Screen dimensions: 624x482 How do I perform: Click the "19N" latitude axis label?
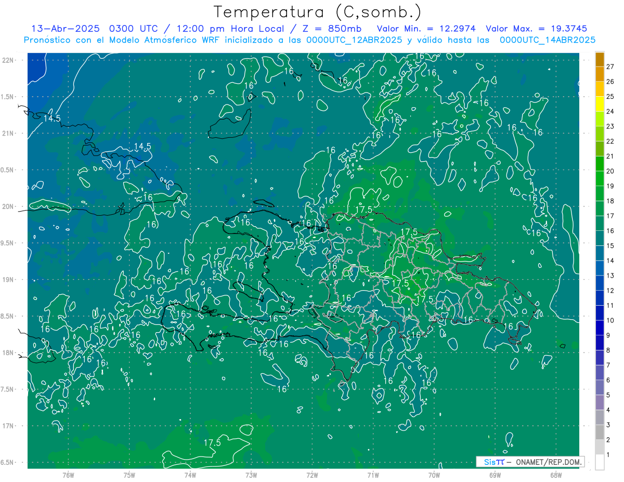point(8,280)
